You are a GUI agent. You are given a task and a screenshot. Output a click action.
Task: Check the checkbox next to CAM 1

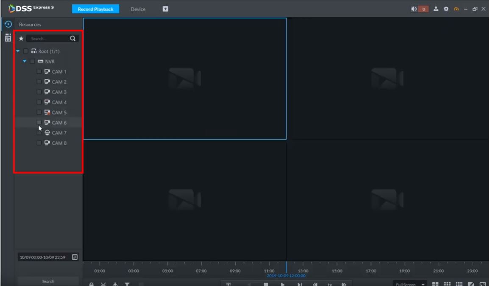tap(39, 71)
